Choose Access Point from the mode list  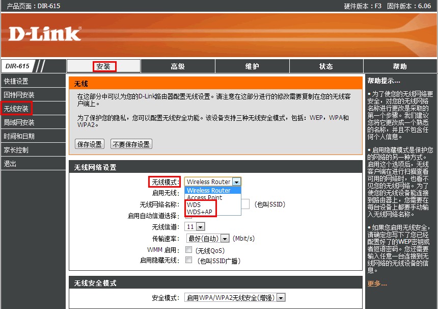tap(213, 197)
